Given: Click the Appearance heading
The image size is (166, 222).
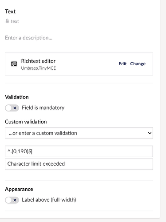Looking at the screenshot, I should pos(19,189).
